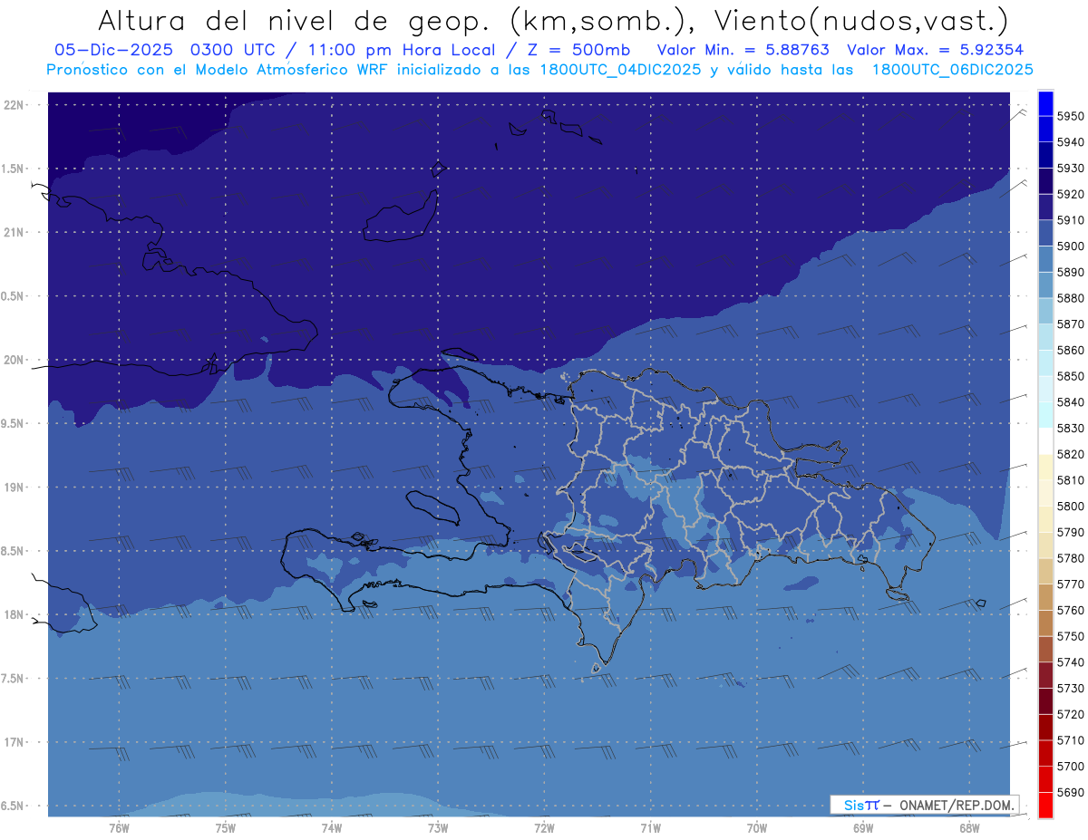This screenshot has height=840, width=1088.
Task: Click the '5700' legend value
Action: pos(1071,767)
